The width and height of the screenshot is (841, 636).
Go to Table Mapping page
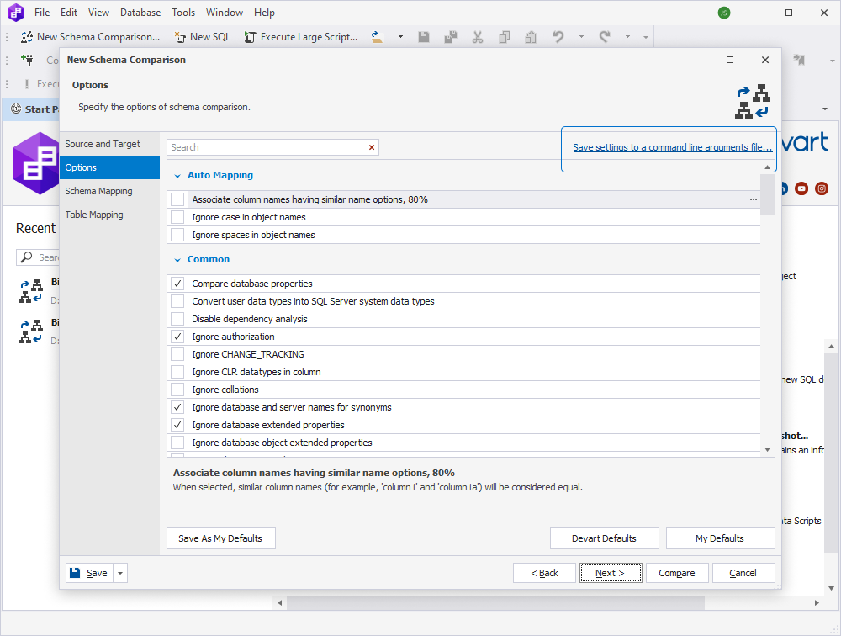(x=110, y=215)
